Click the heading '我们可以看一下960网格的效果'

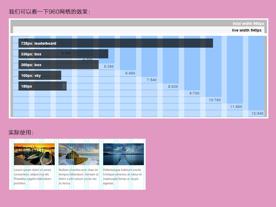tap(49, 11)
